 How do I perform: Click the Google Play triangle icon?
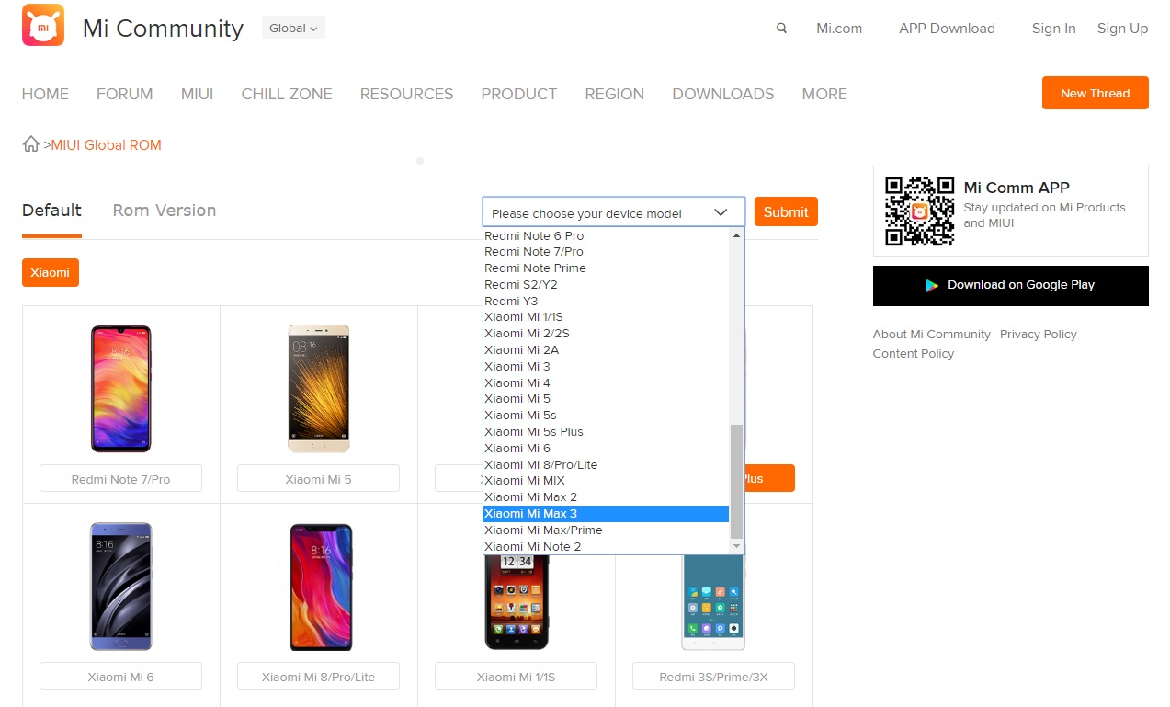(x=932, y=285)
